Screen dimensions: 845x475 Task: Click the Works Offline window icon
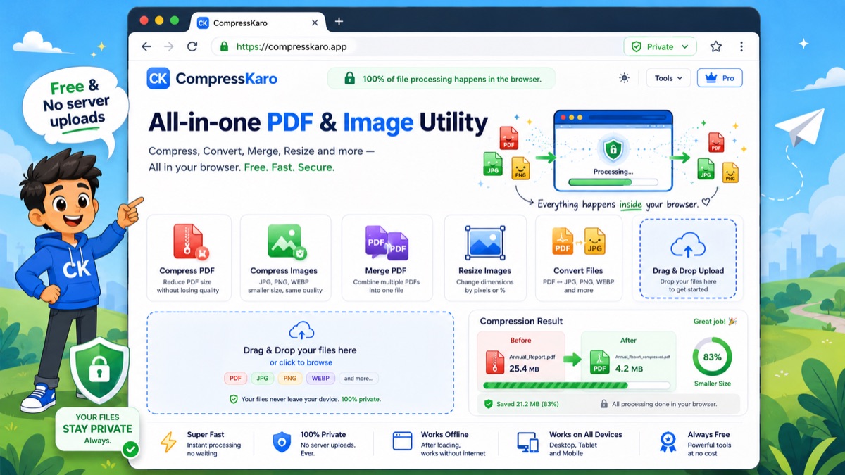tap(402, 442)
